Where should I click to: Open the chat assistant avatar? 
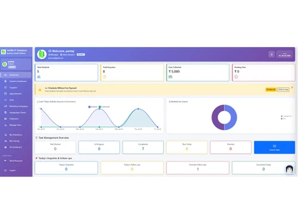290,169
